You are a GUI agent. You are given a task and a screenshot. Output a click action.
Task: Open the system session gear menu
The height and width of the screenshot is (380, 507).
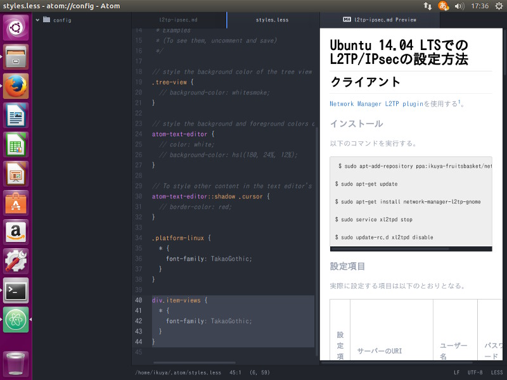(x=499, y=6)
